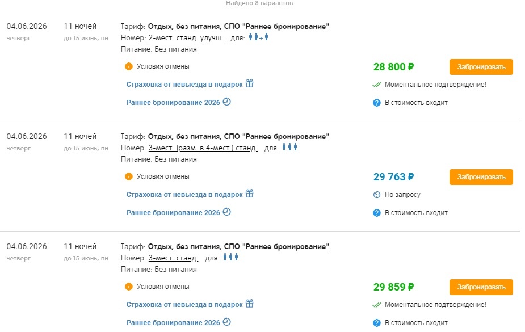Open Страховка от невыезда в подарок in third offer
525x332 pixels.
(x=184, y=305)
